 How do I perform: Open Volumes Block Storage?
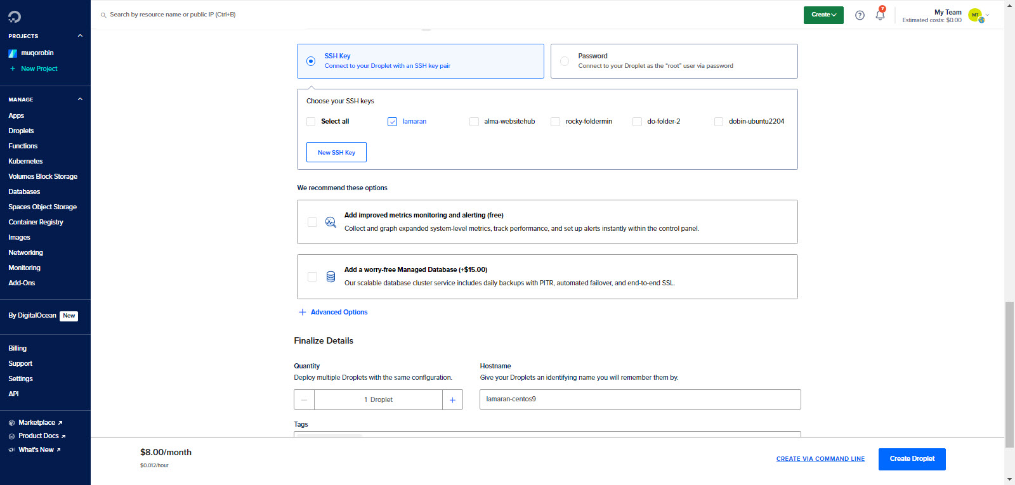43,177
